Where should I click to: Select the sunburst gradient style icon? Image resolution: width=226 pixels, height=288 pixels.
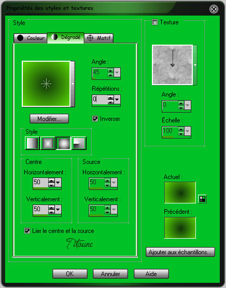[63, 143]
